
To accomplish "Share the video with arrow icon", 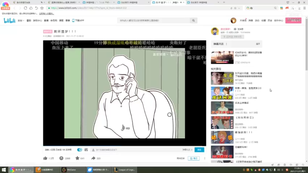I will coord(93,158).
